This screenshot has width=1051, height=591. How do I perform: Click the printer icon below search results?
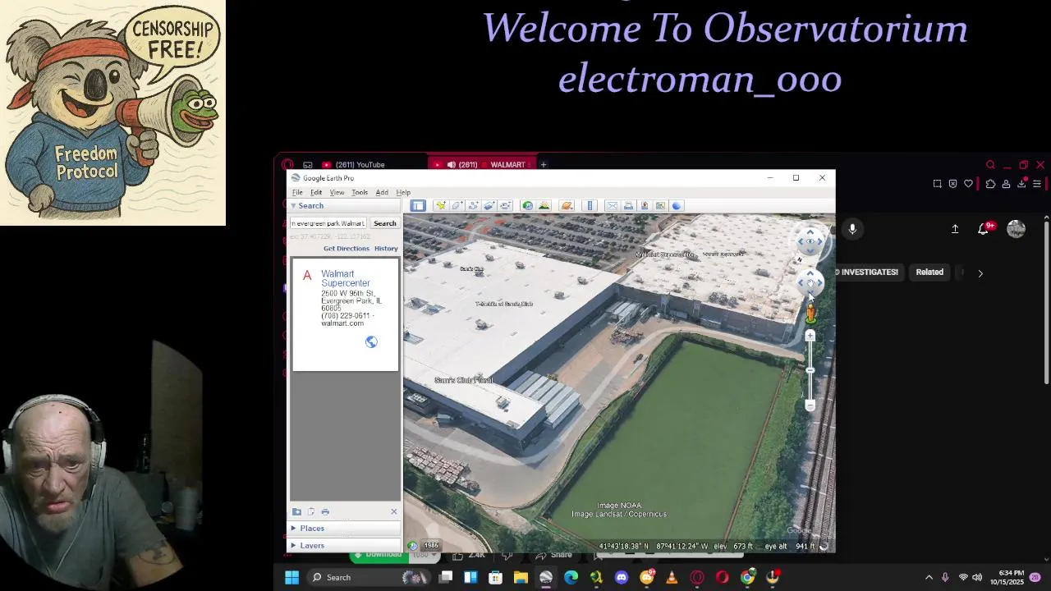pyautogui.click(x=325, y=512)
